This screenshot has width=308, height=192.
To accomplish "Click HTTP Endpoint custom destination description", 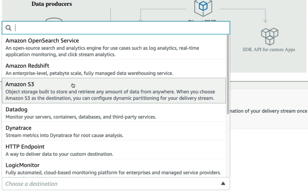I will 59,154.
